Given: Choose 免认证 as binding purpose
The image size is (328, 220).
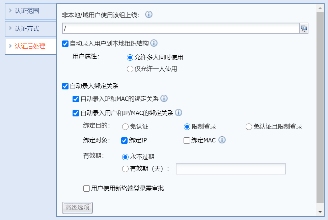Looking at the screenshot, I should [125, 127].
